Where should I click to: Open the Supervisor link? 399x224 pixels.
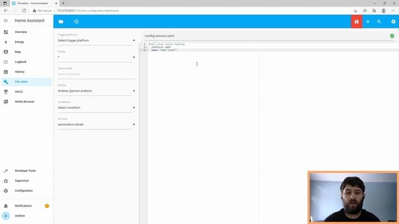click(x=22, y=181)
